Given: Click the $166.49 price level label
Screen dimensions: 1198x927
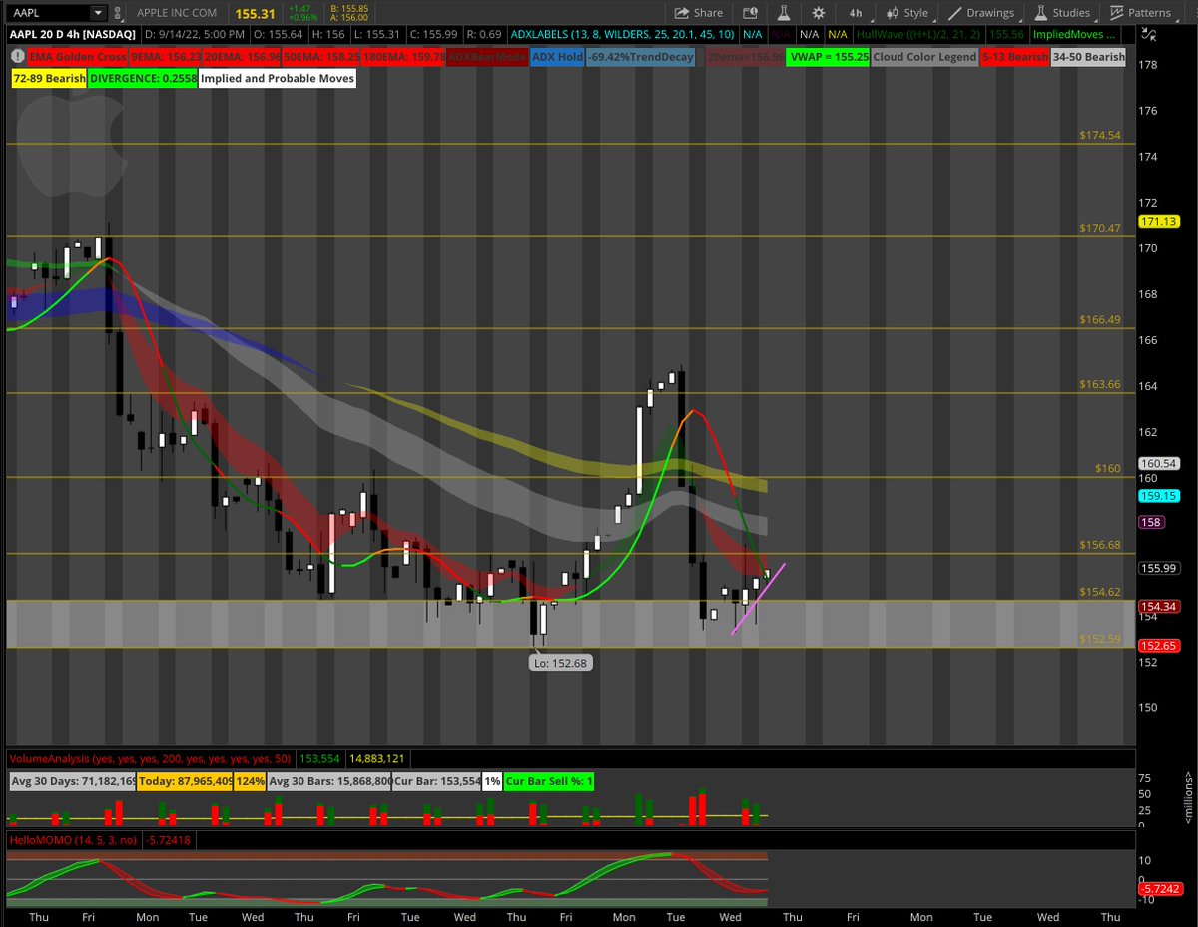Looking at the screenshot, I should [x=1100, y=319].
